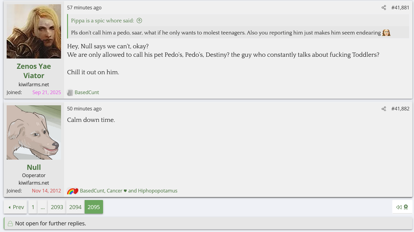Open Null's username profile link
Viewport: 414px width, 232px height.
point(34,167)
